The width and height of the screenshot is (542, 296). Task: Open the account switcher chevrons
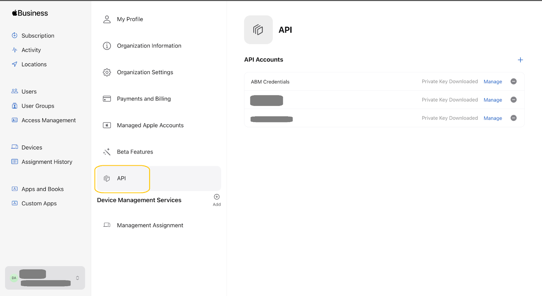pyautogui.click(x=78, y=278)
